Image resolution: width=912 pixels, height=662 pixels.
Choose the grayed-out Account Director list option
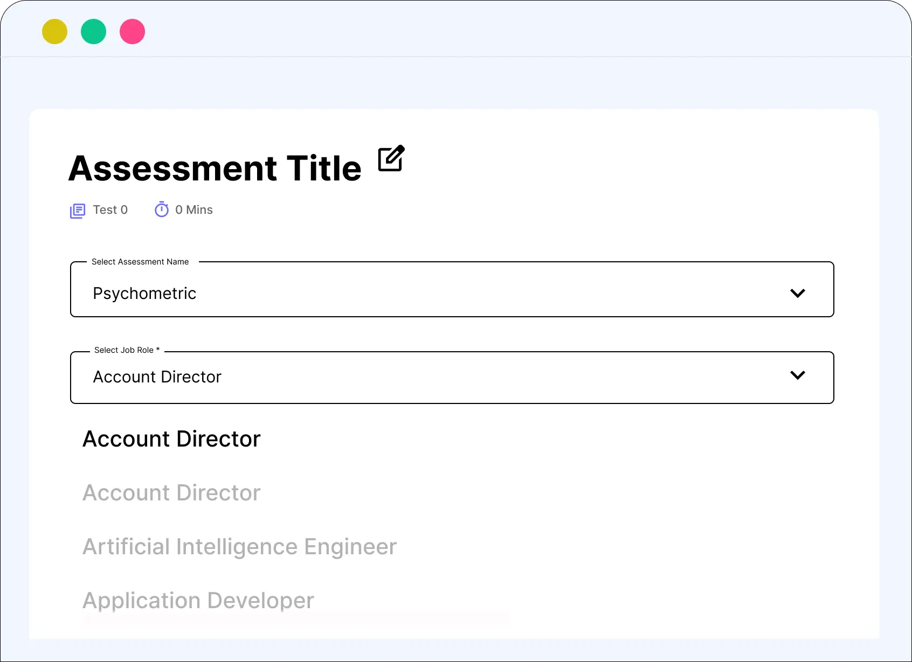tap(171, 493)
